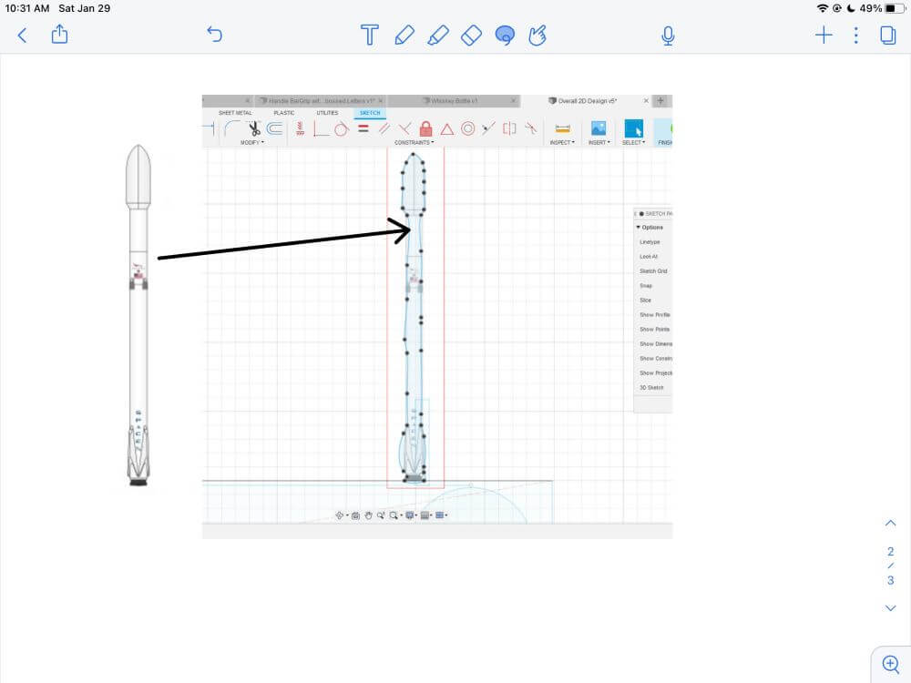
Task: Click triangle Midpoint constraint icon
Action: [446, 129]
